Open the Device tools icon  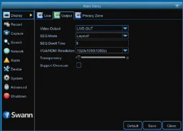(x=7, y=69)
